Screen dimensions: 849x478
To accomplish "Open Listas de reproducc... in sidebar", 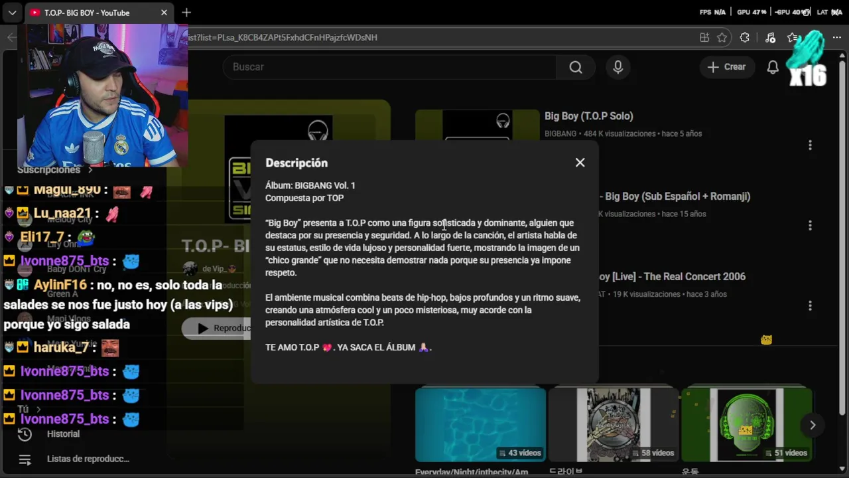I will pos(88,459).
